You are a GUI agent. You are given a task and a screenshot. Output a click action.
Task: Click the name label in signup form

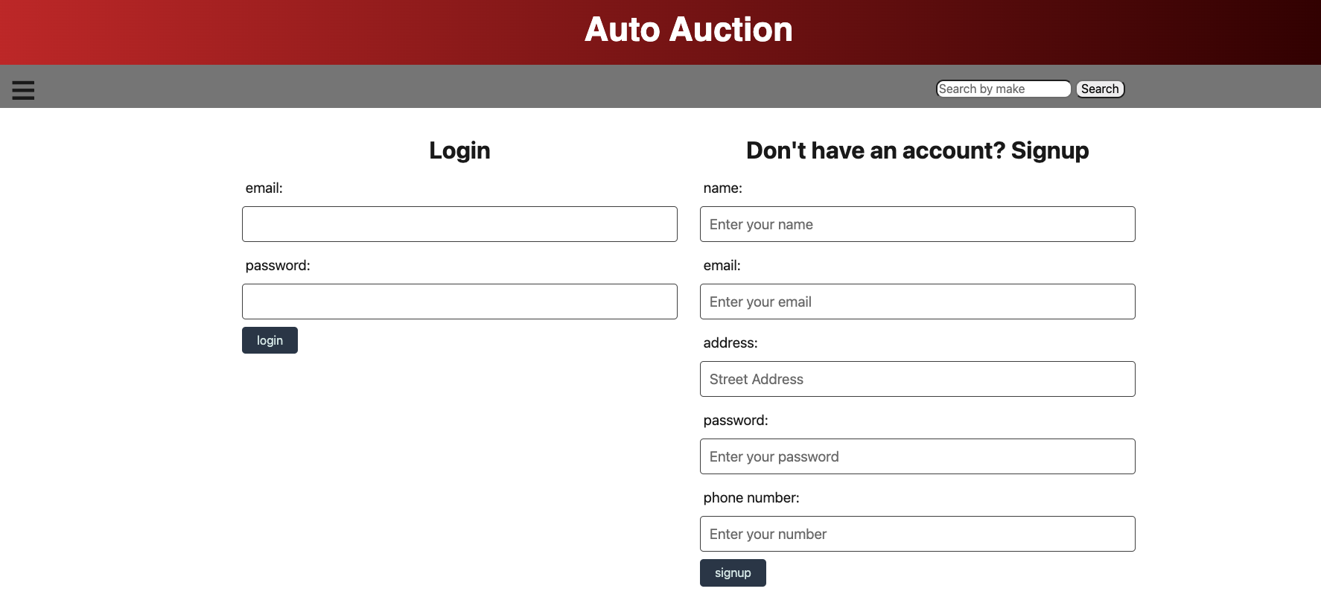click(722, 188)
